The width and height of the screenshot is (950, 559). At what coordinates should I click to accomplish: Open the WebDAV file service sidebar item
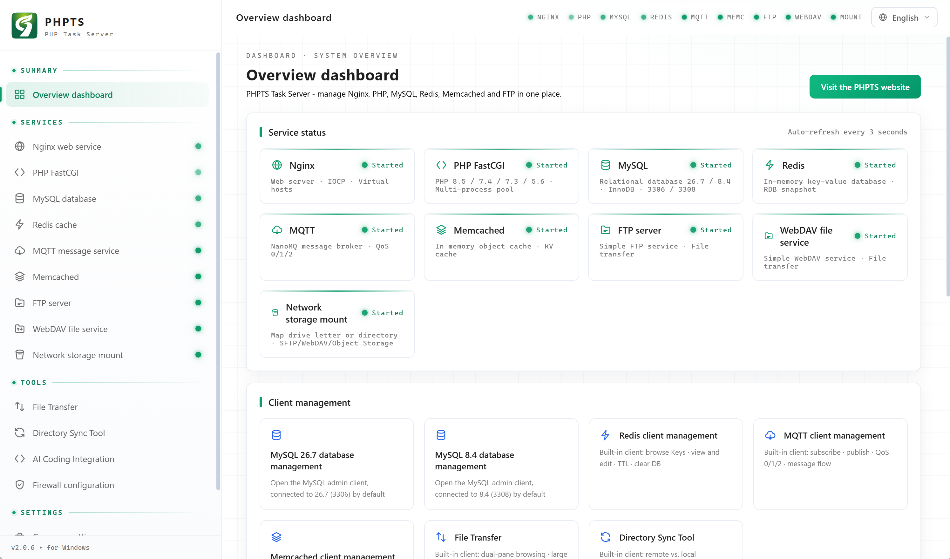tap(107, 329)
